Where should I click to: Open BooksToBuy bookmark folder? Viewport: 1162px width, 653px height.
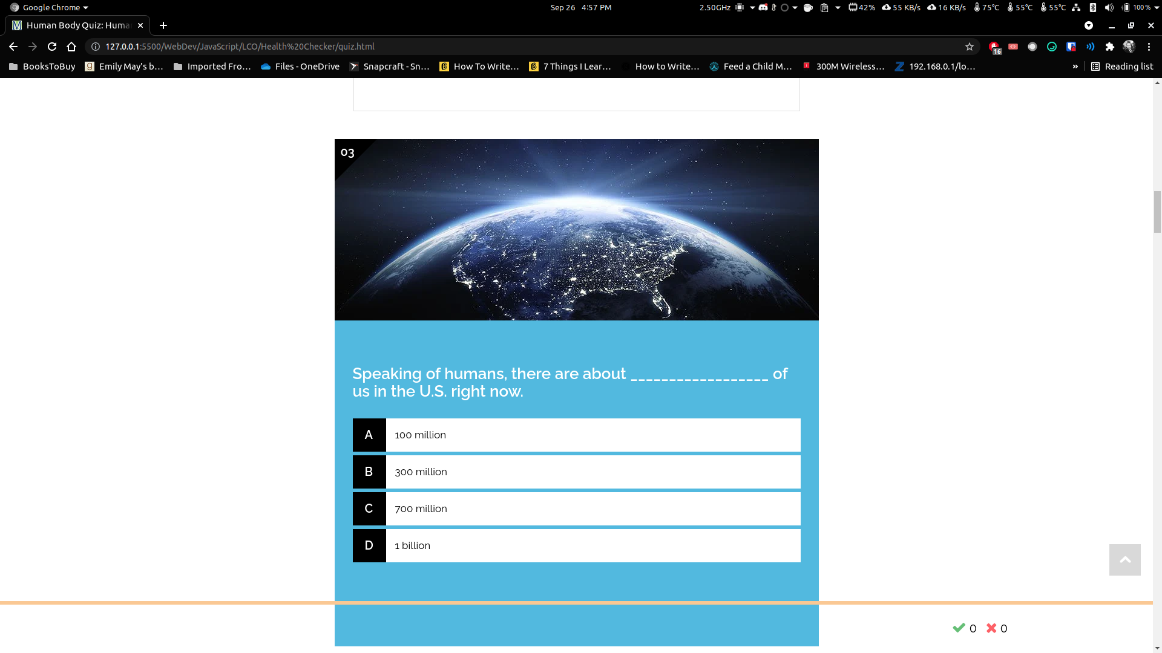point(42,67)
